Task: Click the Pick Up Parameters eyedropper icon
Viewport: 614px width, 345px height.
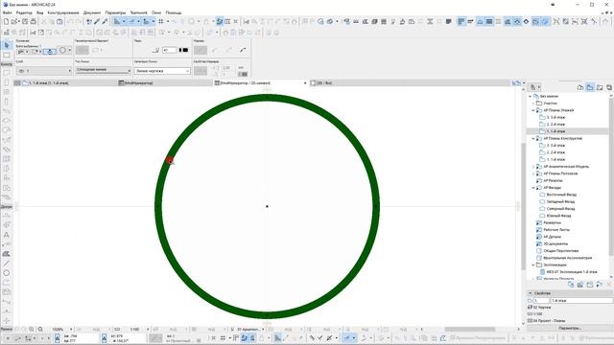Action: tap(97, 21)
